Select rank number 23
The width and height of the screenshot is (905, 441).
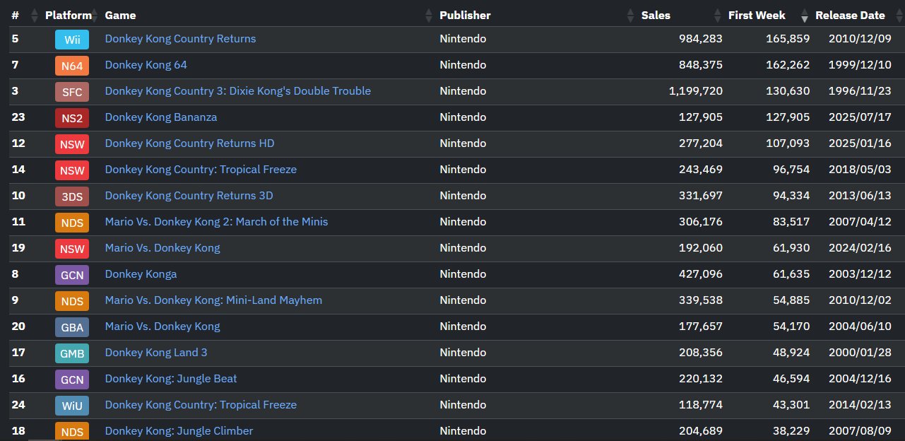tap(18, 117)
